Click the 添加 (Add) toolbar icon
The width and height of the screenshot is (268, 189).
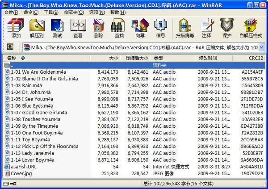[x=16, y=25]
